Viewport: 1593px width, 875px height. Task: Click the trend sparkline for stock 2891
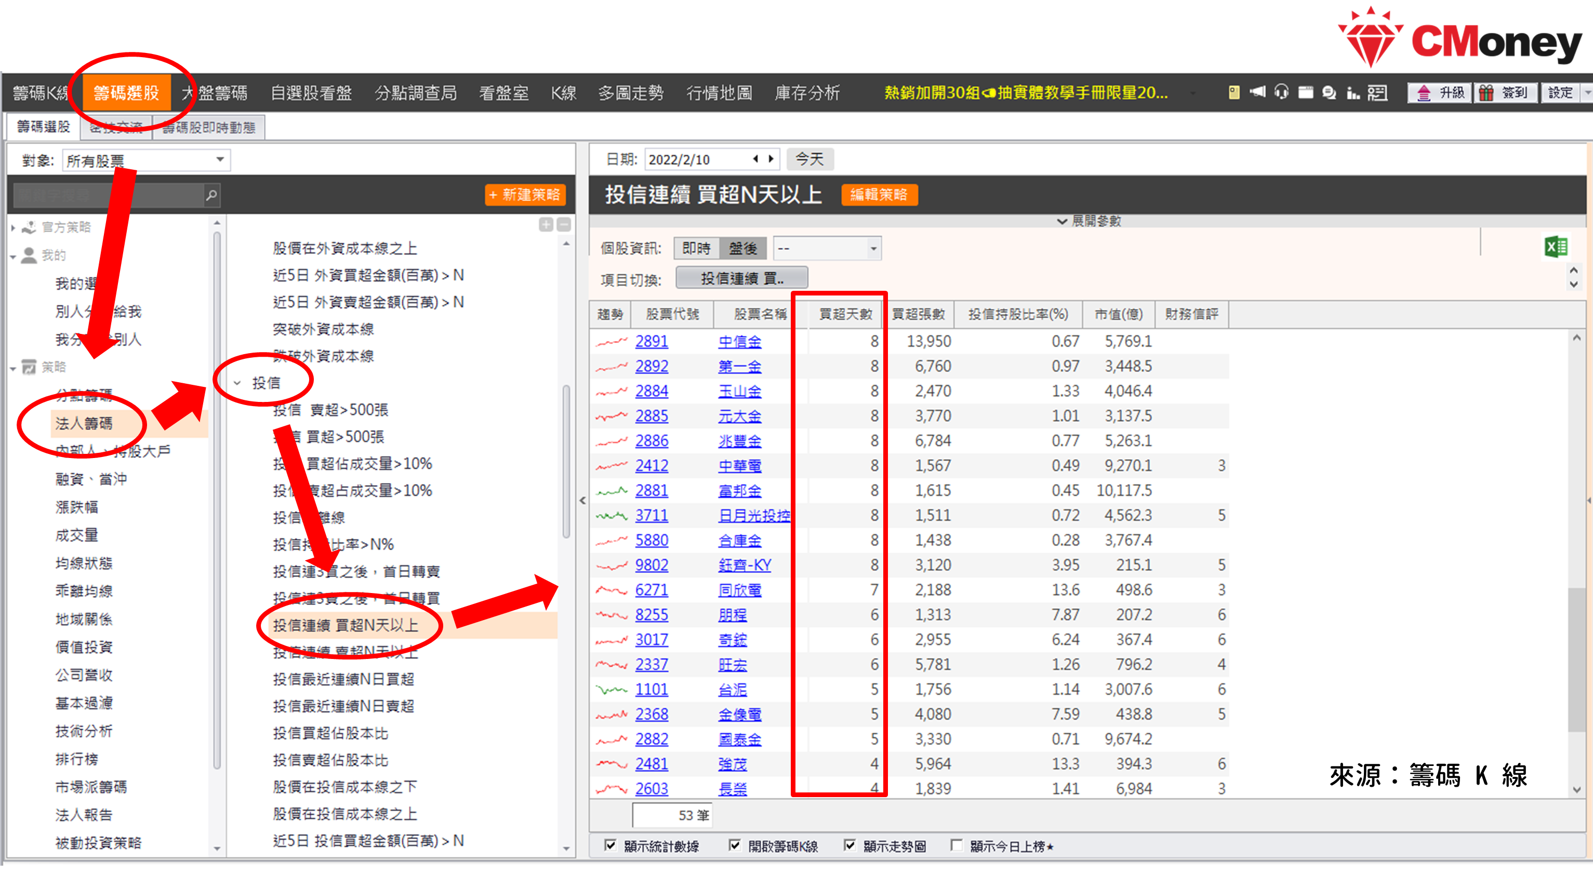pyautogui.click(x=612, y=342)
